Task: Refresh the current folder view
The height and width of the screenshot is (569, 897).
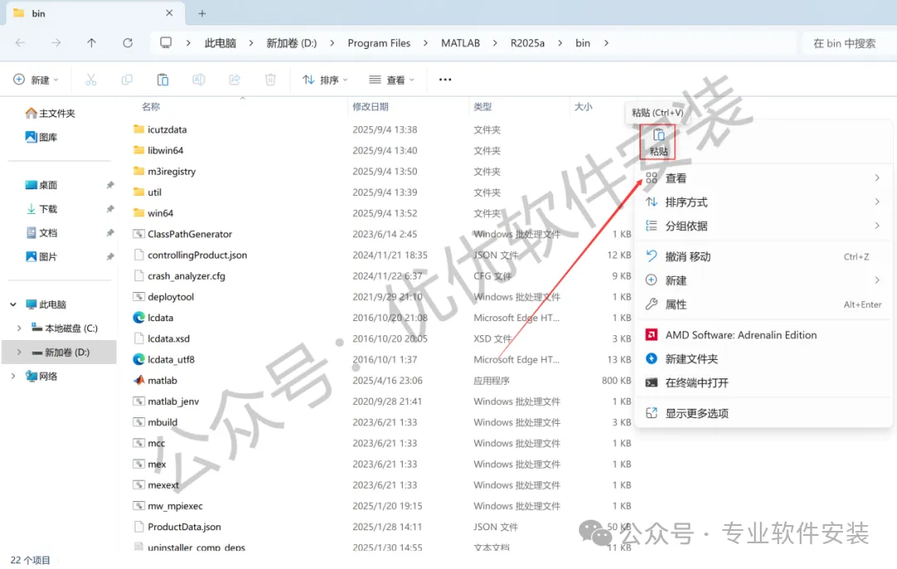Action: coord(128,43)
